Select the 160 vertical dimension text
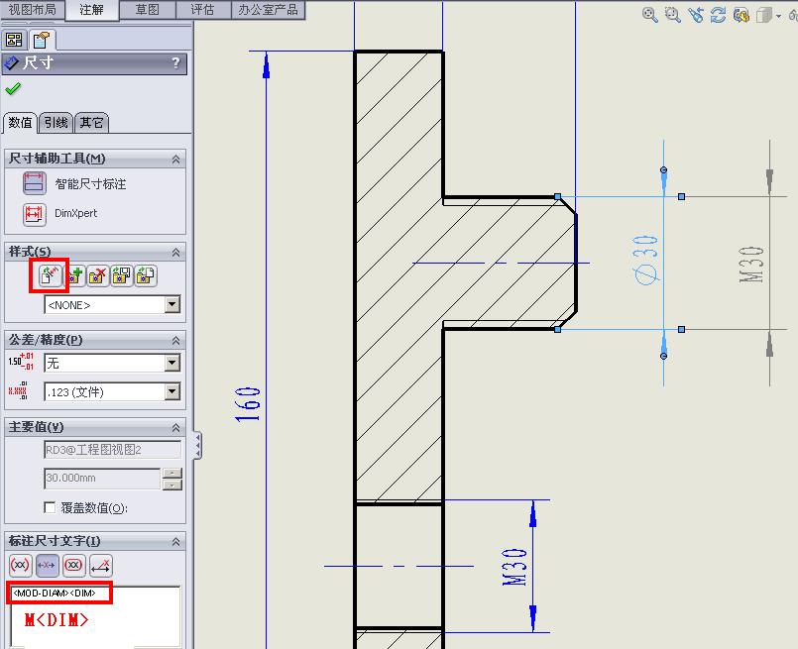Image resolution: width=798 pixels, height=649 pixels. pyautogui.click(x=248, y=404)
